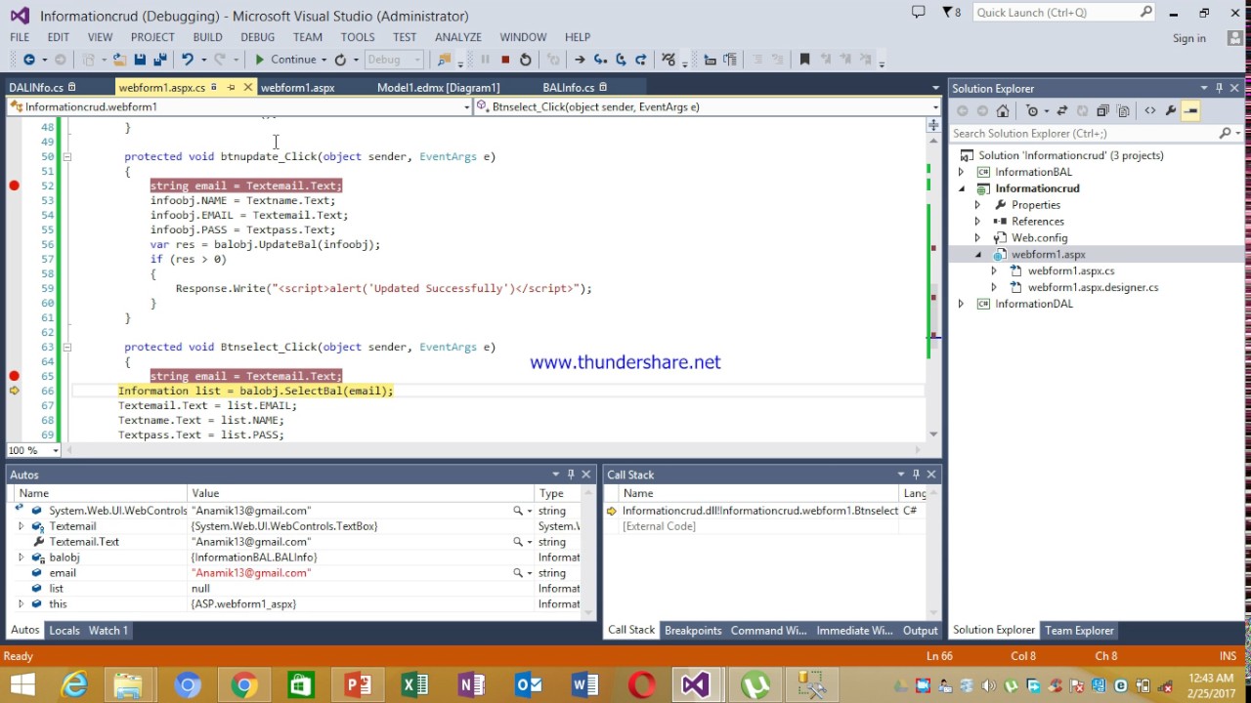The height and width of the screenshot is (703, 1251).
Task: Switch to the Team Explorer tab
Action: [1080, 631]
